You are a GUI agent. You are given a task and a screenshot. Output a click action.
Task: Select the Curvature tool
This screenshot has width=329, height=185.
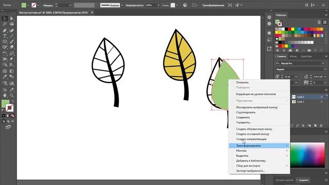tap(11, 30)
